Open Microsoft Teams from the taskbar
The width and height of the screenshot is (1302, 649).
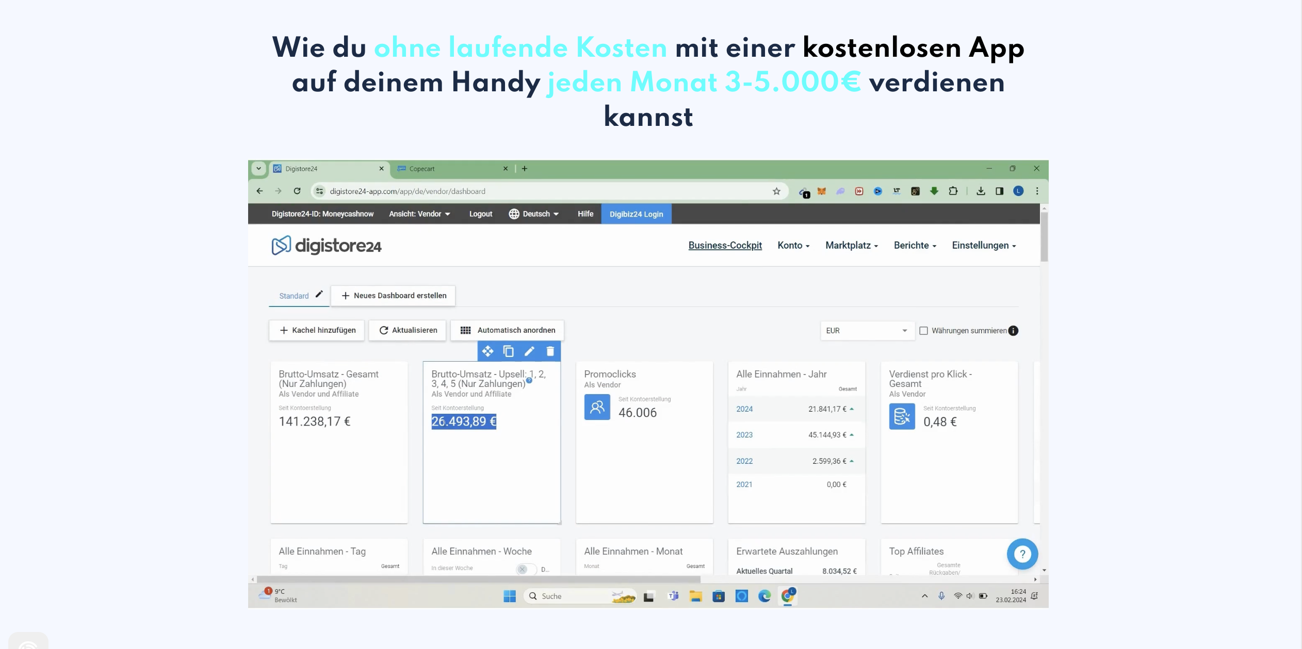click(x=673, y=596)
